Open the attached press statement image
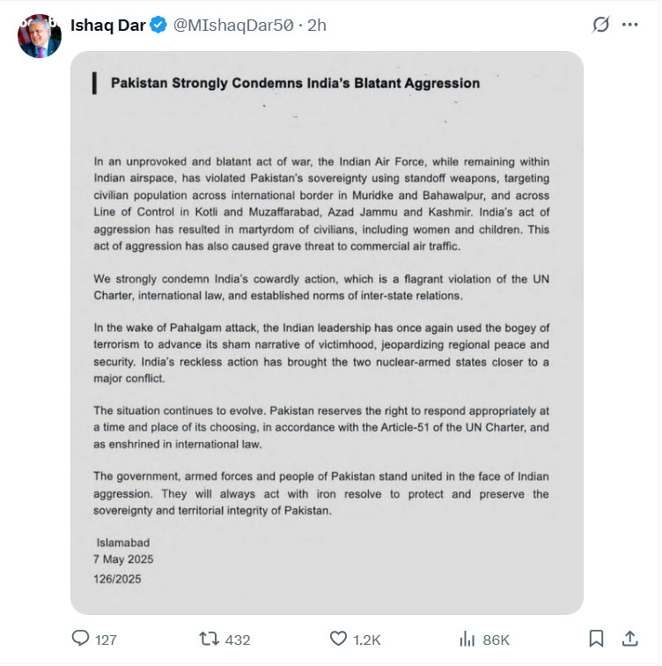662x666 pixels. tap(327, 333)
